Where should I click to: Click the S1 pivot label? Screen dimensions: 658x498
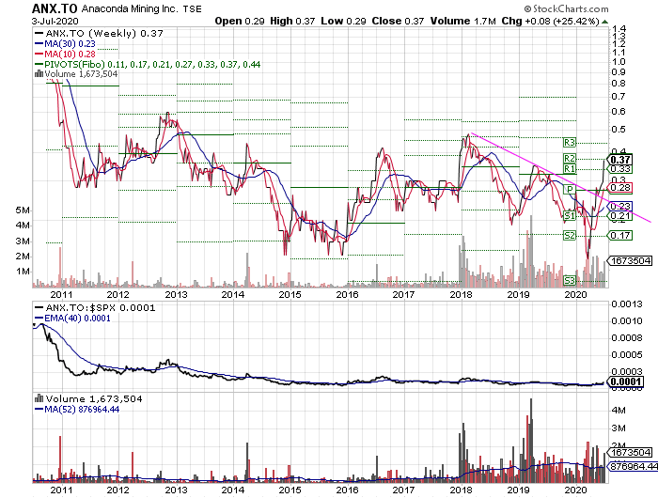pyautogui.click(x=569, y=216)
